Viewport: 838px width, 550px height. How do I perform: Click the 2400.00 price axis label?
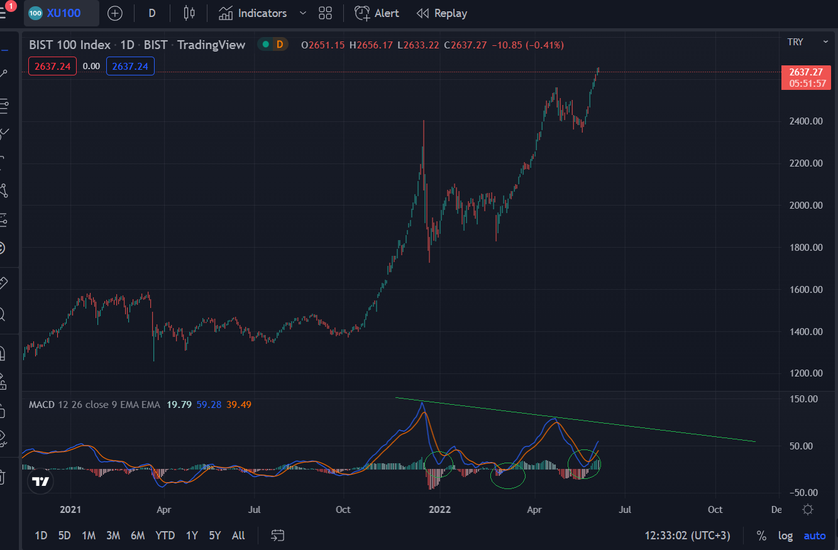(x=806, y=121)
